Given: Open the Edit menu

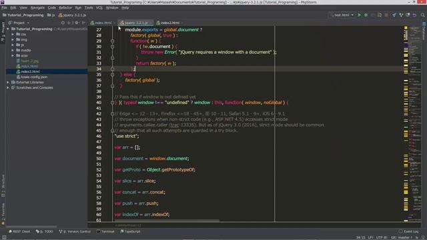Looking at the screenshot, I should [13, 7].
